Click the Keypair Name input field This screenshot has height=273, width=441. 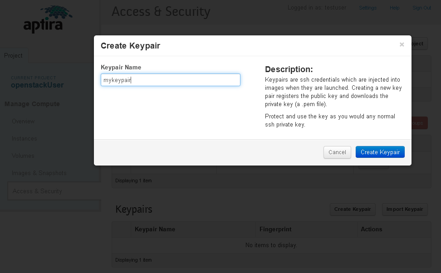coord(171,80)
